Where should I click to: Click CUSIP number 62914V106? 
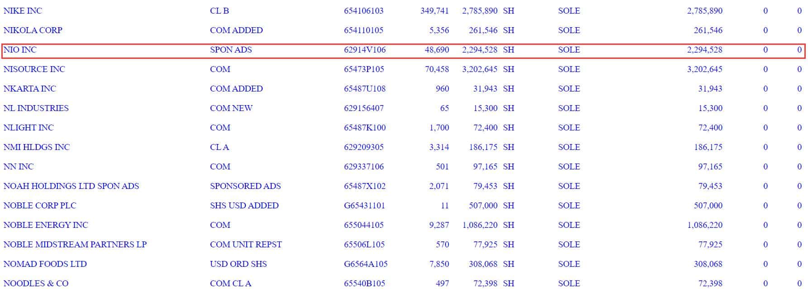point(364,50)
